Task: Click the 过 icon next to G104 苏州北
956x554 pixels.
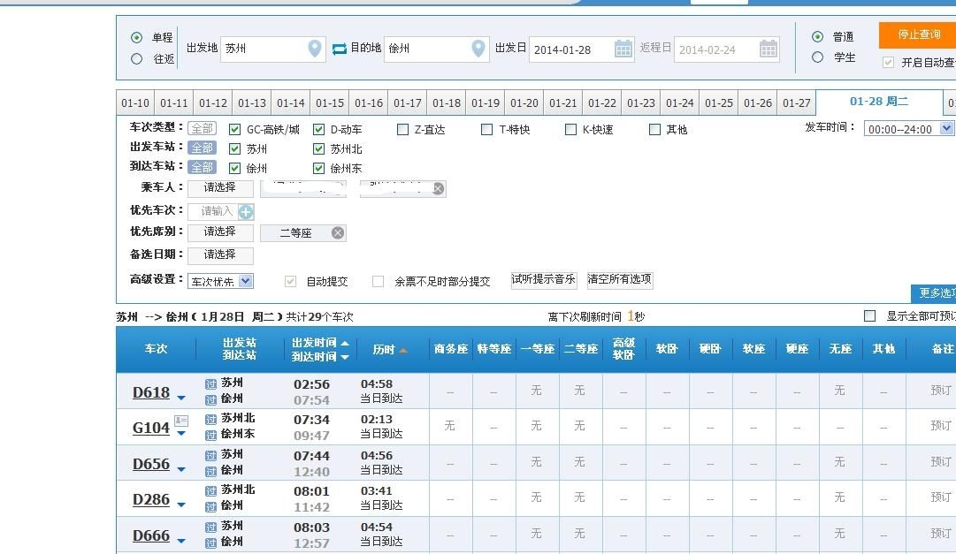Action: click(x=211, y=420)
